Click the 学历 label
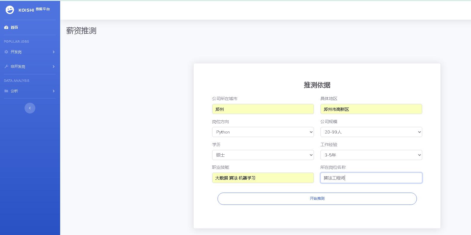This screenshot has height=235, width=471. (x=216, y=145)
